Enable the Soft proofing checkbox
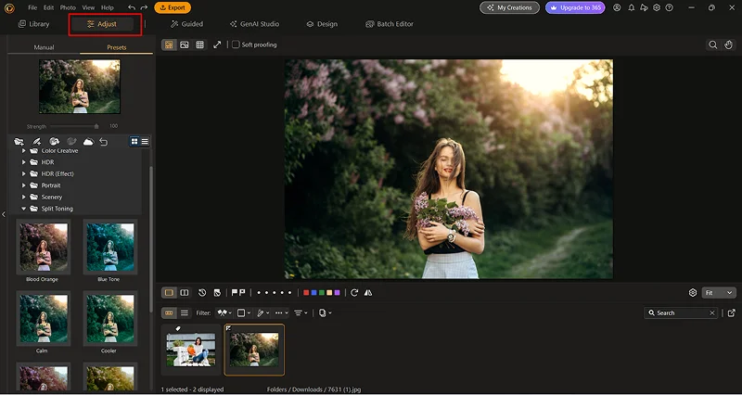This screenshot has height=395, width=742. [x=236, y=45]
